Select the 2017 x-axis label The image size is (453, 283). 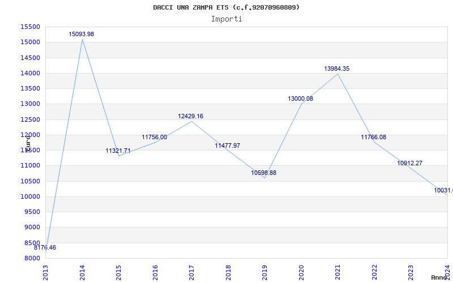click(192, 272)
